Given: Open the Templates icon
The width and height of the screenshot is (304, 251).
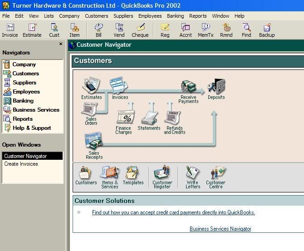Looking at the screenshot, I should click(x=133, y=175).
